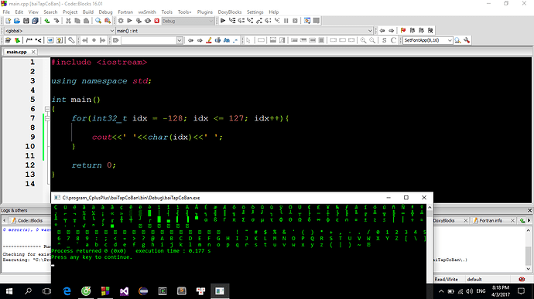Open the empty search combo box dropdown
The image size is (534, 299).
coord(180,40)
